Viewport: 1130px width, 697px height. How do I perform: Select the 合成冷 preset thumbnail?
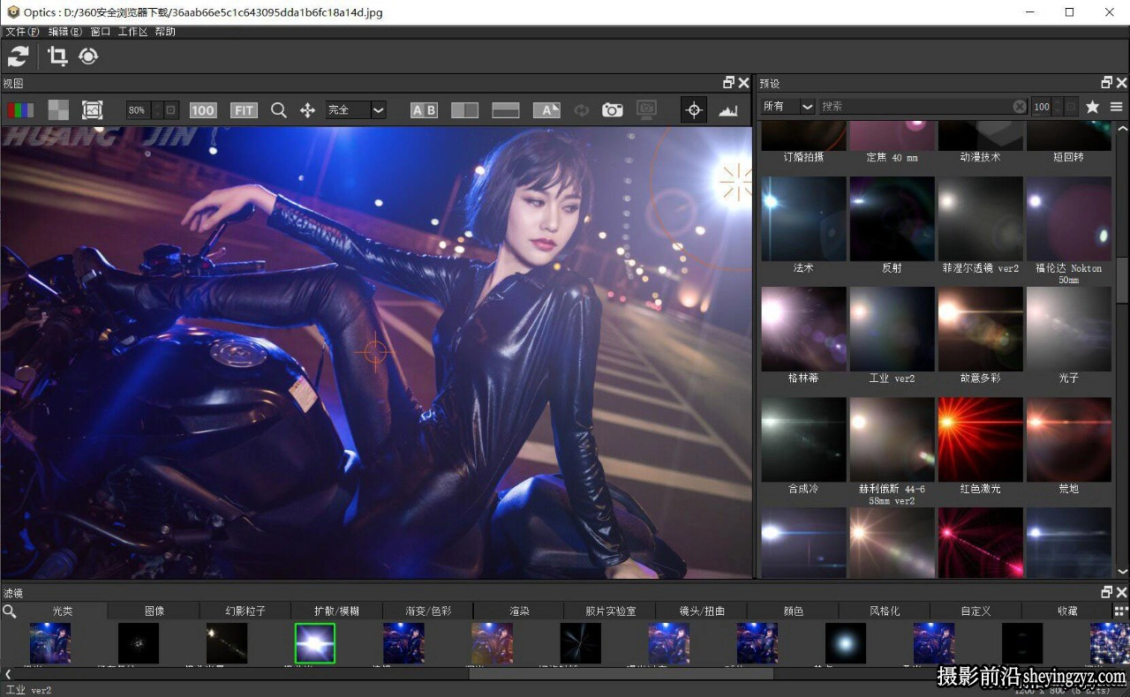pos(803,439)
